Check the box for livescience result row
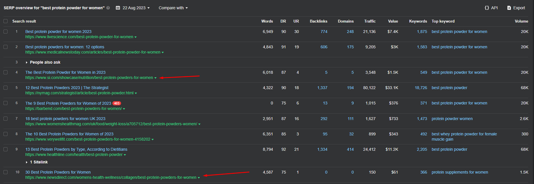 [x=5, y=32]
